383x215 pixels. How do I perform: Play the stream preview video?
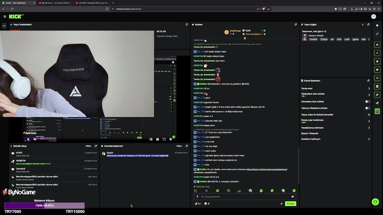[28, 139]
